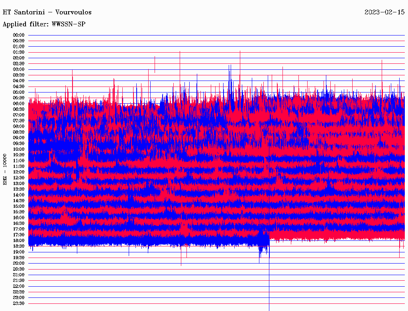
Task: Select the 13:30 time marker
Action: pyautogui.click(x=19, y=189)
